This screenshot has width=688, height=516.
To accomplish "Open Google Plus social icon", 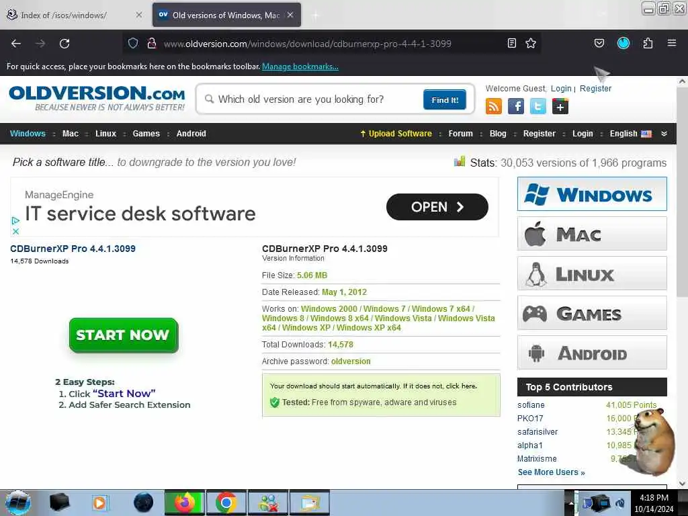I will click(x=560, y=106).
